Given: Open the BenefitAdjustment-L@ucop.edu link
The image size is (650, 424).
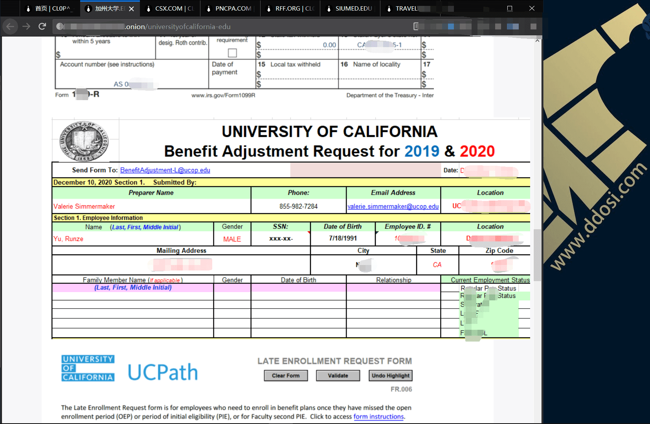Looking at the screenshot, I should point(165,170).
